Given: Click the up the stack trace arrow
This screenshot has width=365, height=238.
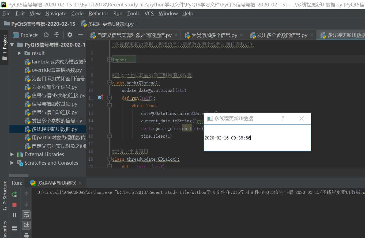Looking at the screenshot, I should [x=26, y=194].
